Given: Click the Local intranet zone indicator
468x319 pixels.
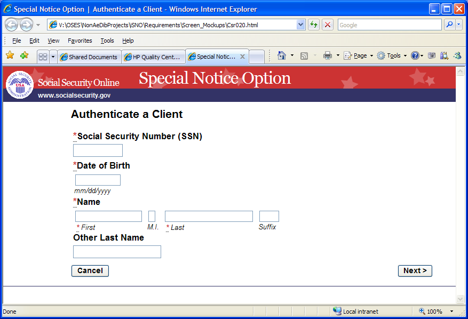Looking at the screenshot, I should (355, 311).
